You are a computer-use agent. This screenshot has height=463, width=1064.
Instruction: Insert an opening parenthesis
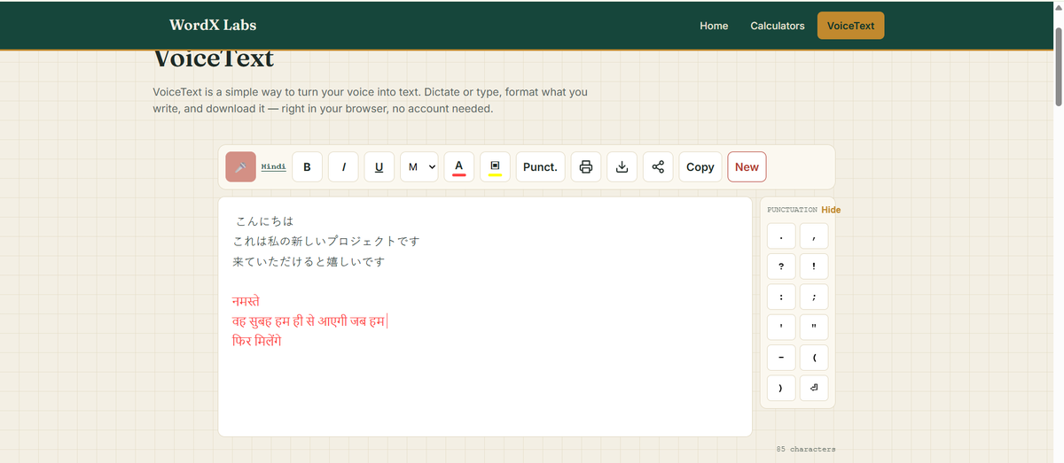[814, 358]
